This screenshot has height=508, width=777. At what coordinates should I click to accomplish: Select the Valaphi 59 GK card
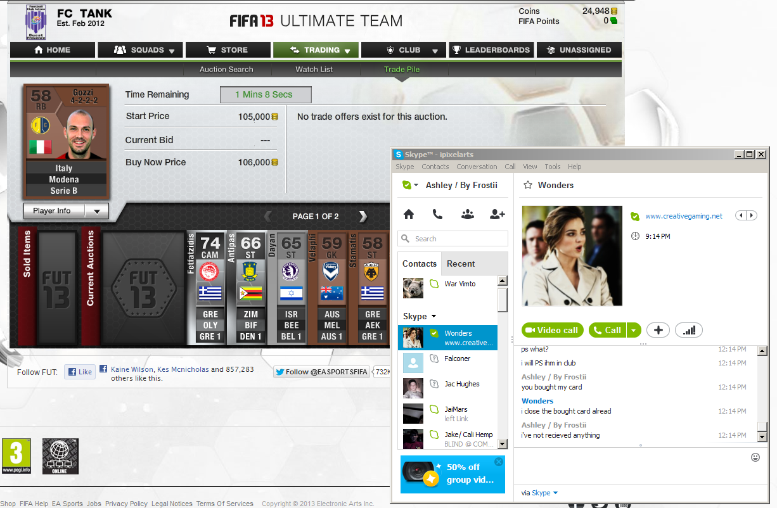pos(326,288)
